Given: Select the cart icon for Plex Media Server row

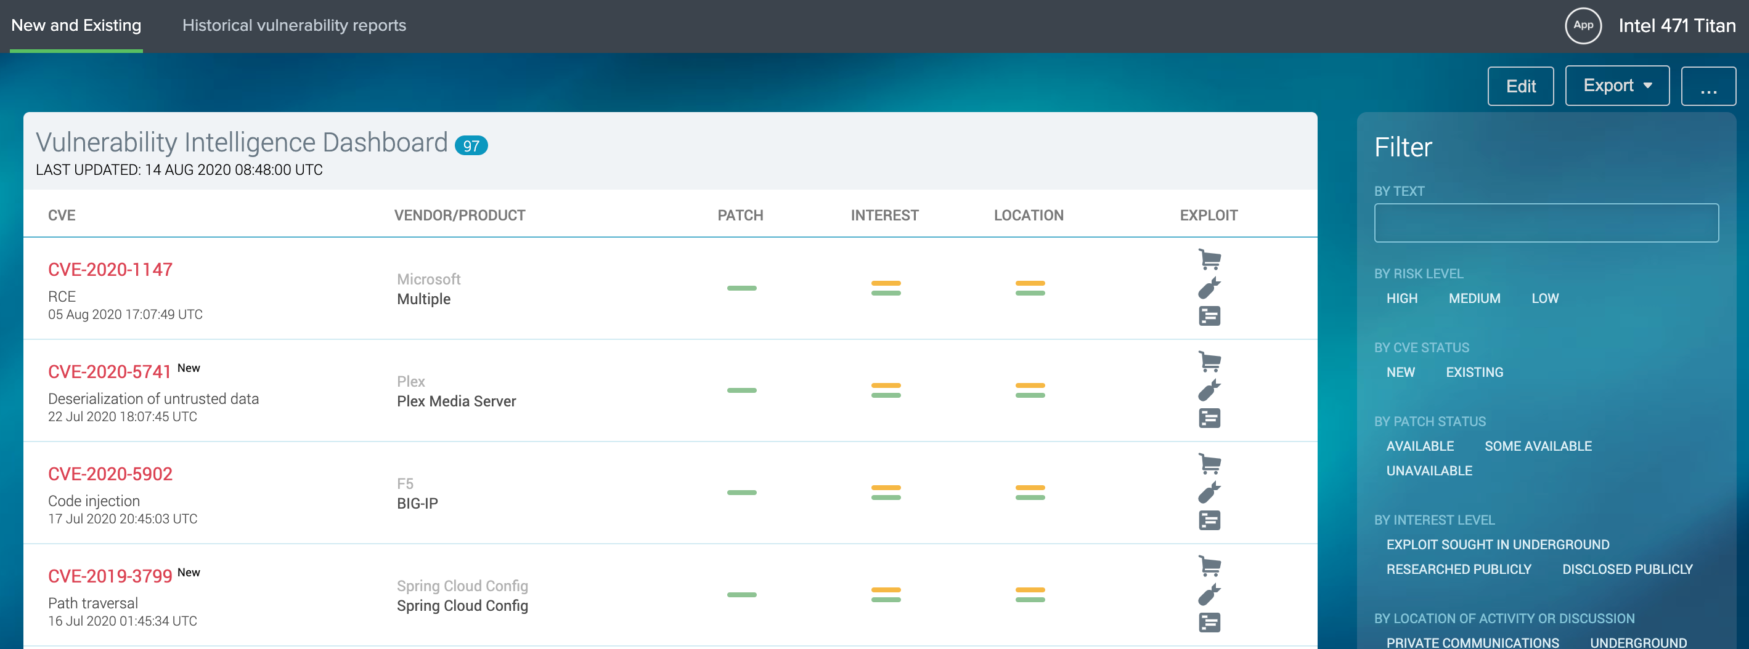Looking at the screenshot, I should [1209, 362].
